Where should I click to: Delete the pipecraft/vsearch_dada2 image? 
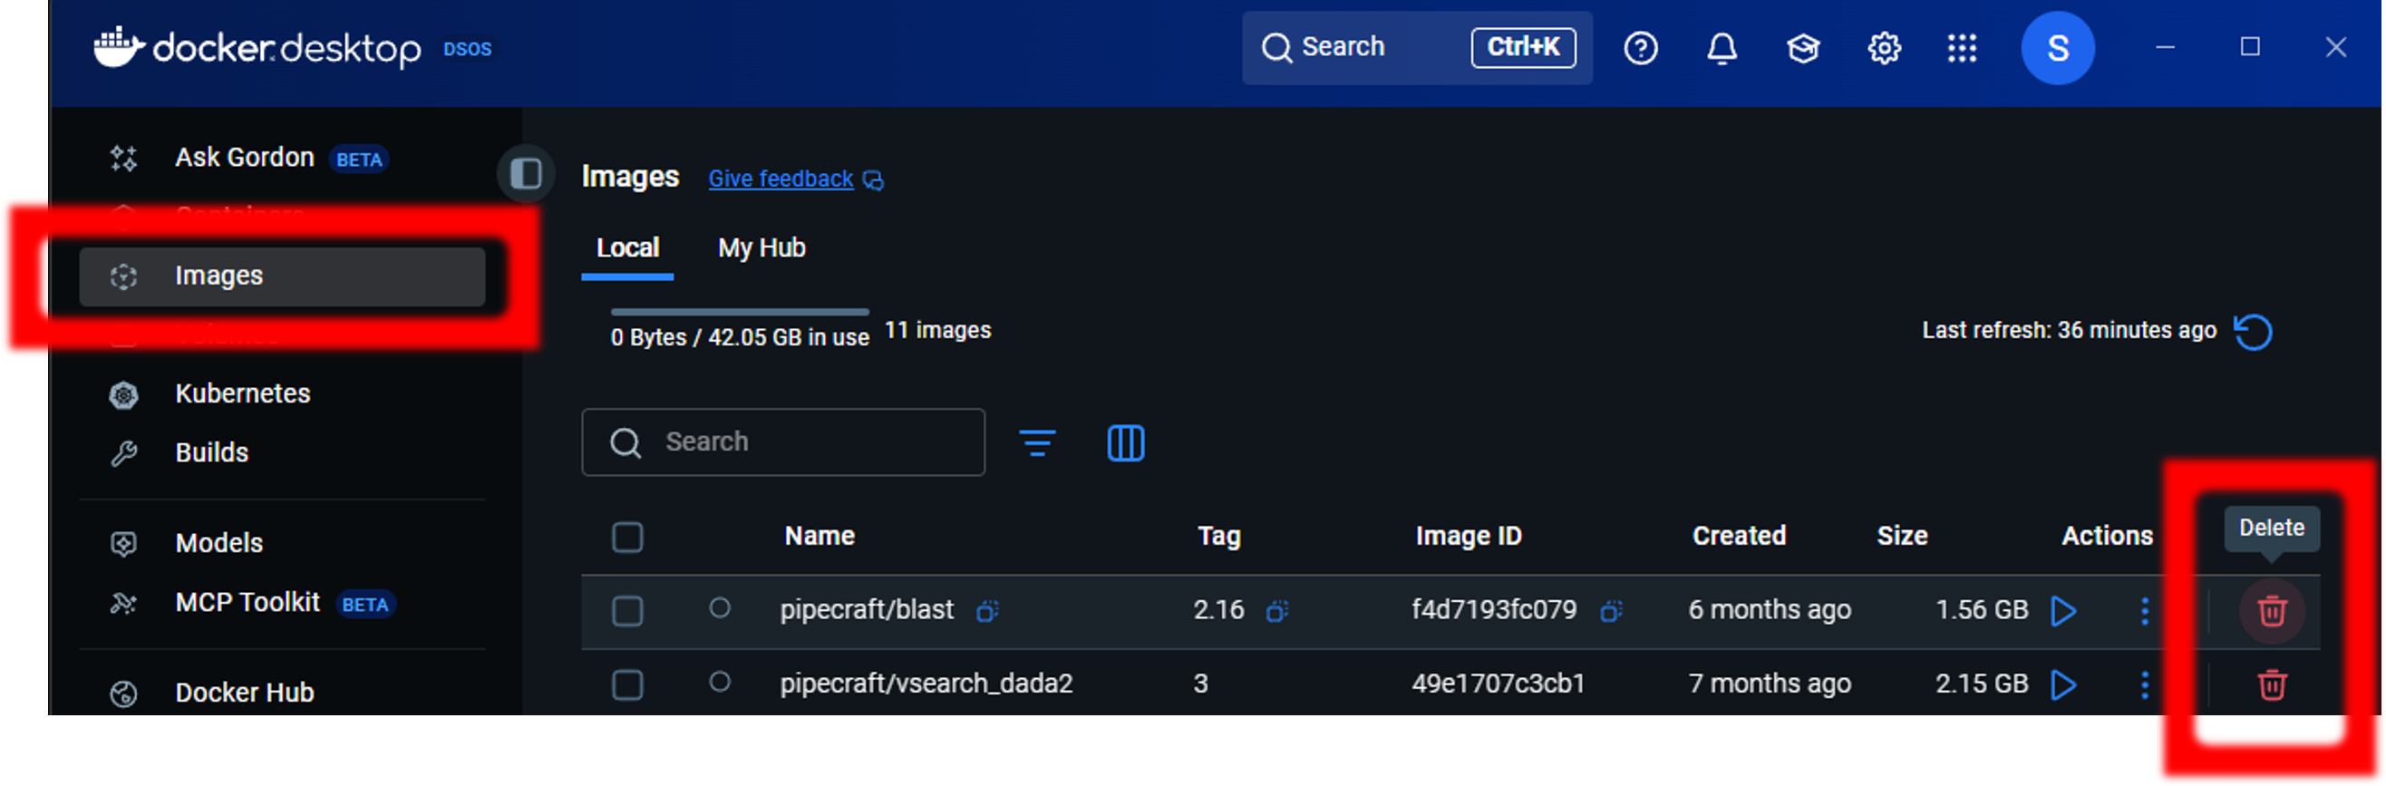click(2271, 685)
